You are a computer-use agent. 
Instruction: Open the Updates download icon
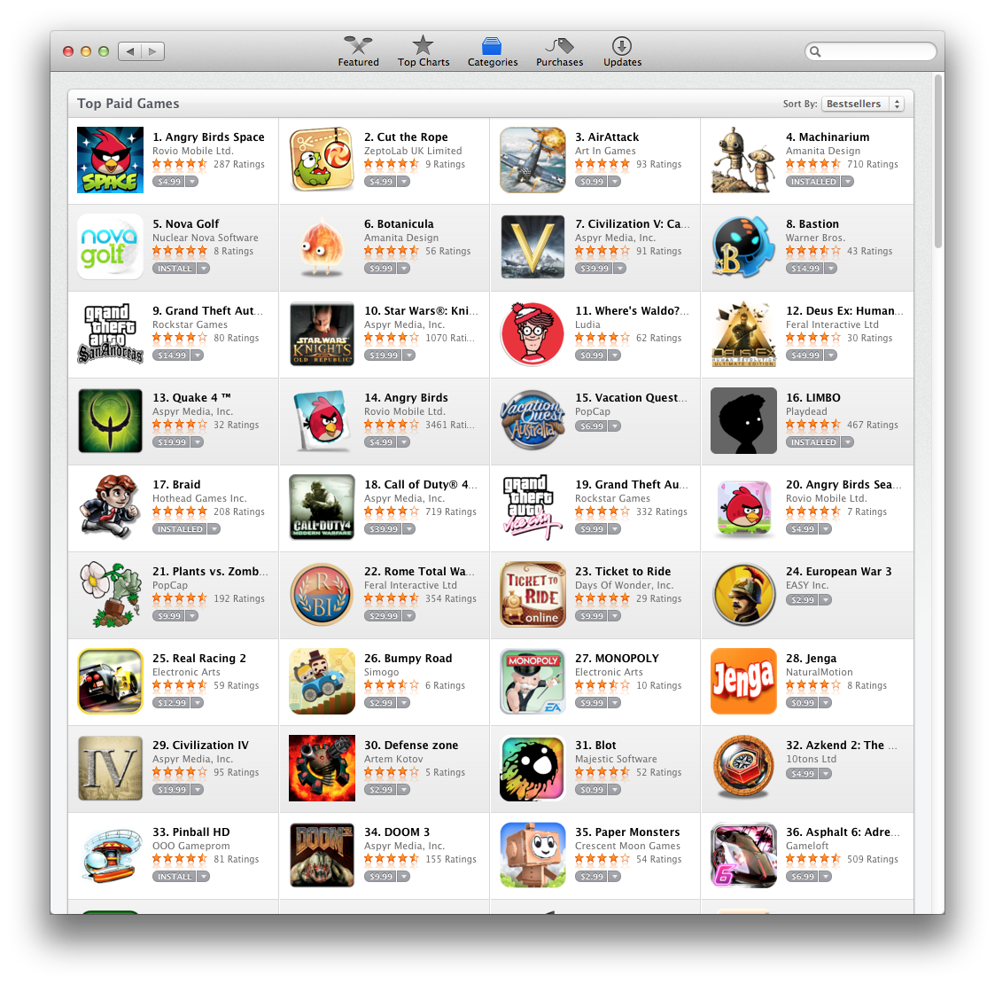pyautogui.click(x=622, y=46)
